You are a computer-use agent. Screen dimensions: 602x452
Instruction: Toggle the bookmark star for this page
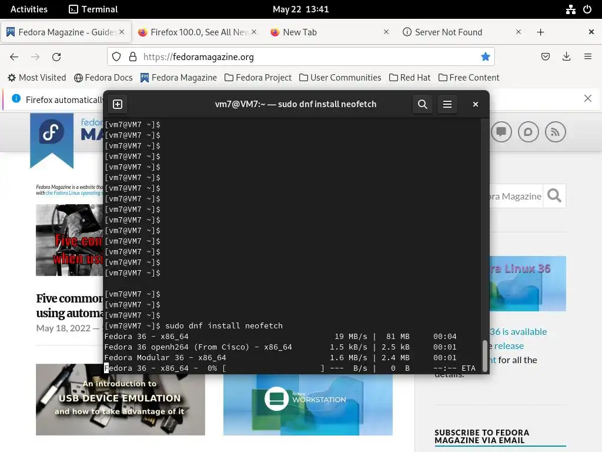pyautogui.click(x=485, y=57)
